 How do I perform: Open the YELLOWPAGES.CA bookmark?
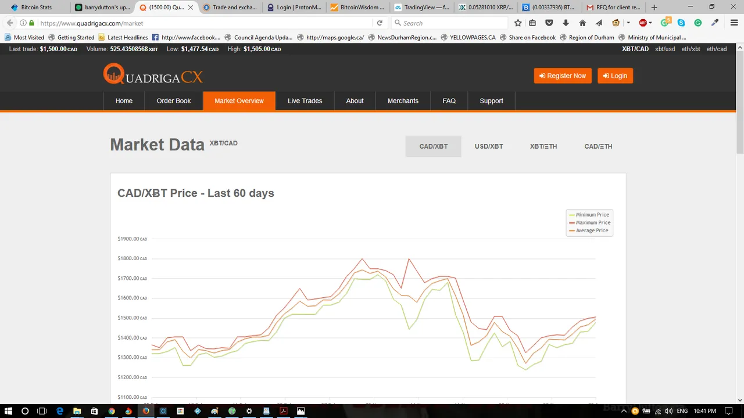coord(468,37)
